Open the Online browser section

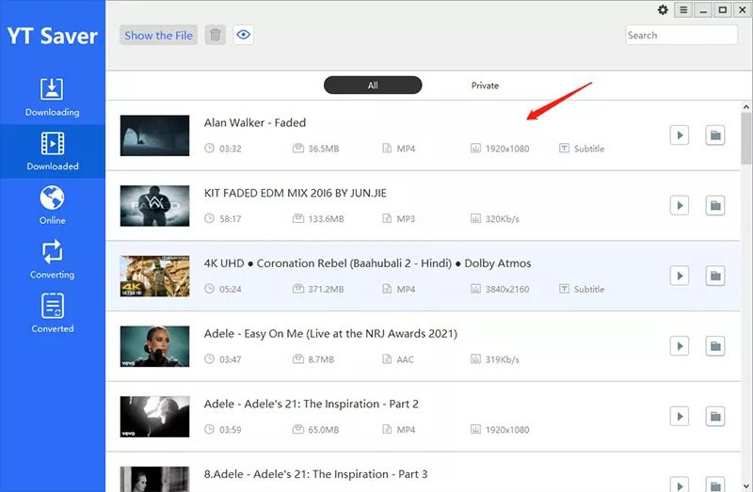point(52,205)
